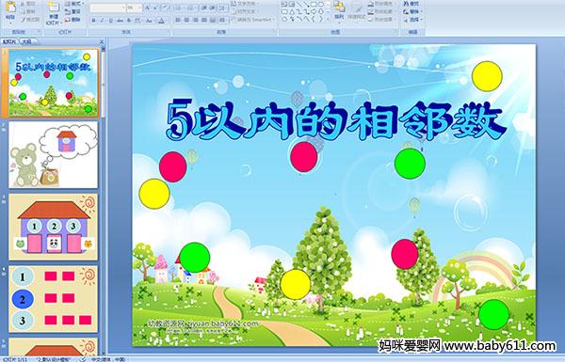Image resolution: width=565 pixels, height=362 pixels.
Task: Toggle Bold formatting
Action: pos(93,21)
